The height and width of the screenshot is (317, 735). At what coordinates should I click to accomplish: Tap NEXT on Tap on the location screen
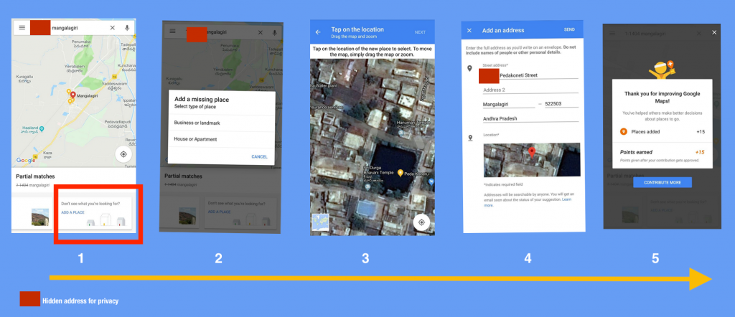[420, 32]
